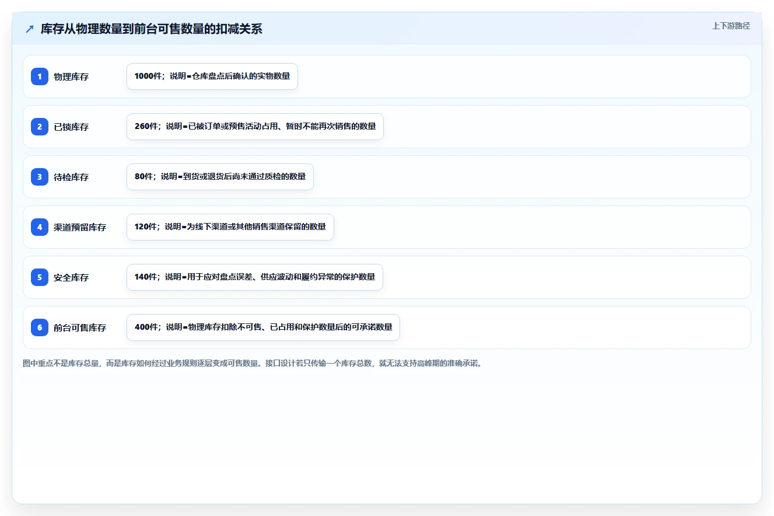Click the 260件 description box
Screen dimensions: 774x516
pos(255,127)
